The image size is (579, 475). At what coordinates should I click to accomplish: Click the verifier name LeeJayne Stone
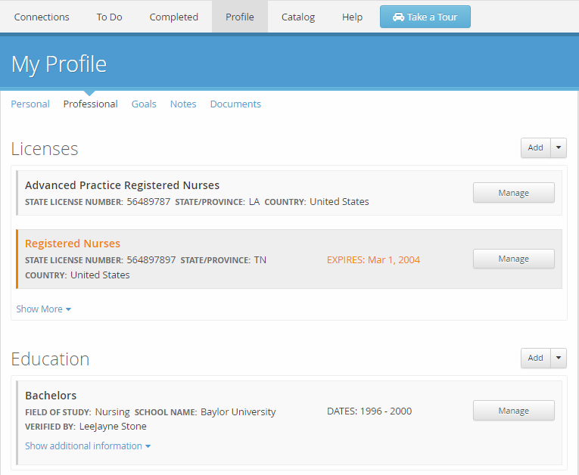[x=113, y=427]
